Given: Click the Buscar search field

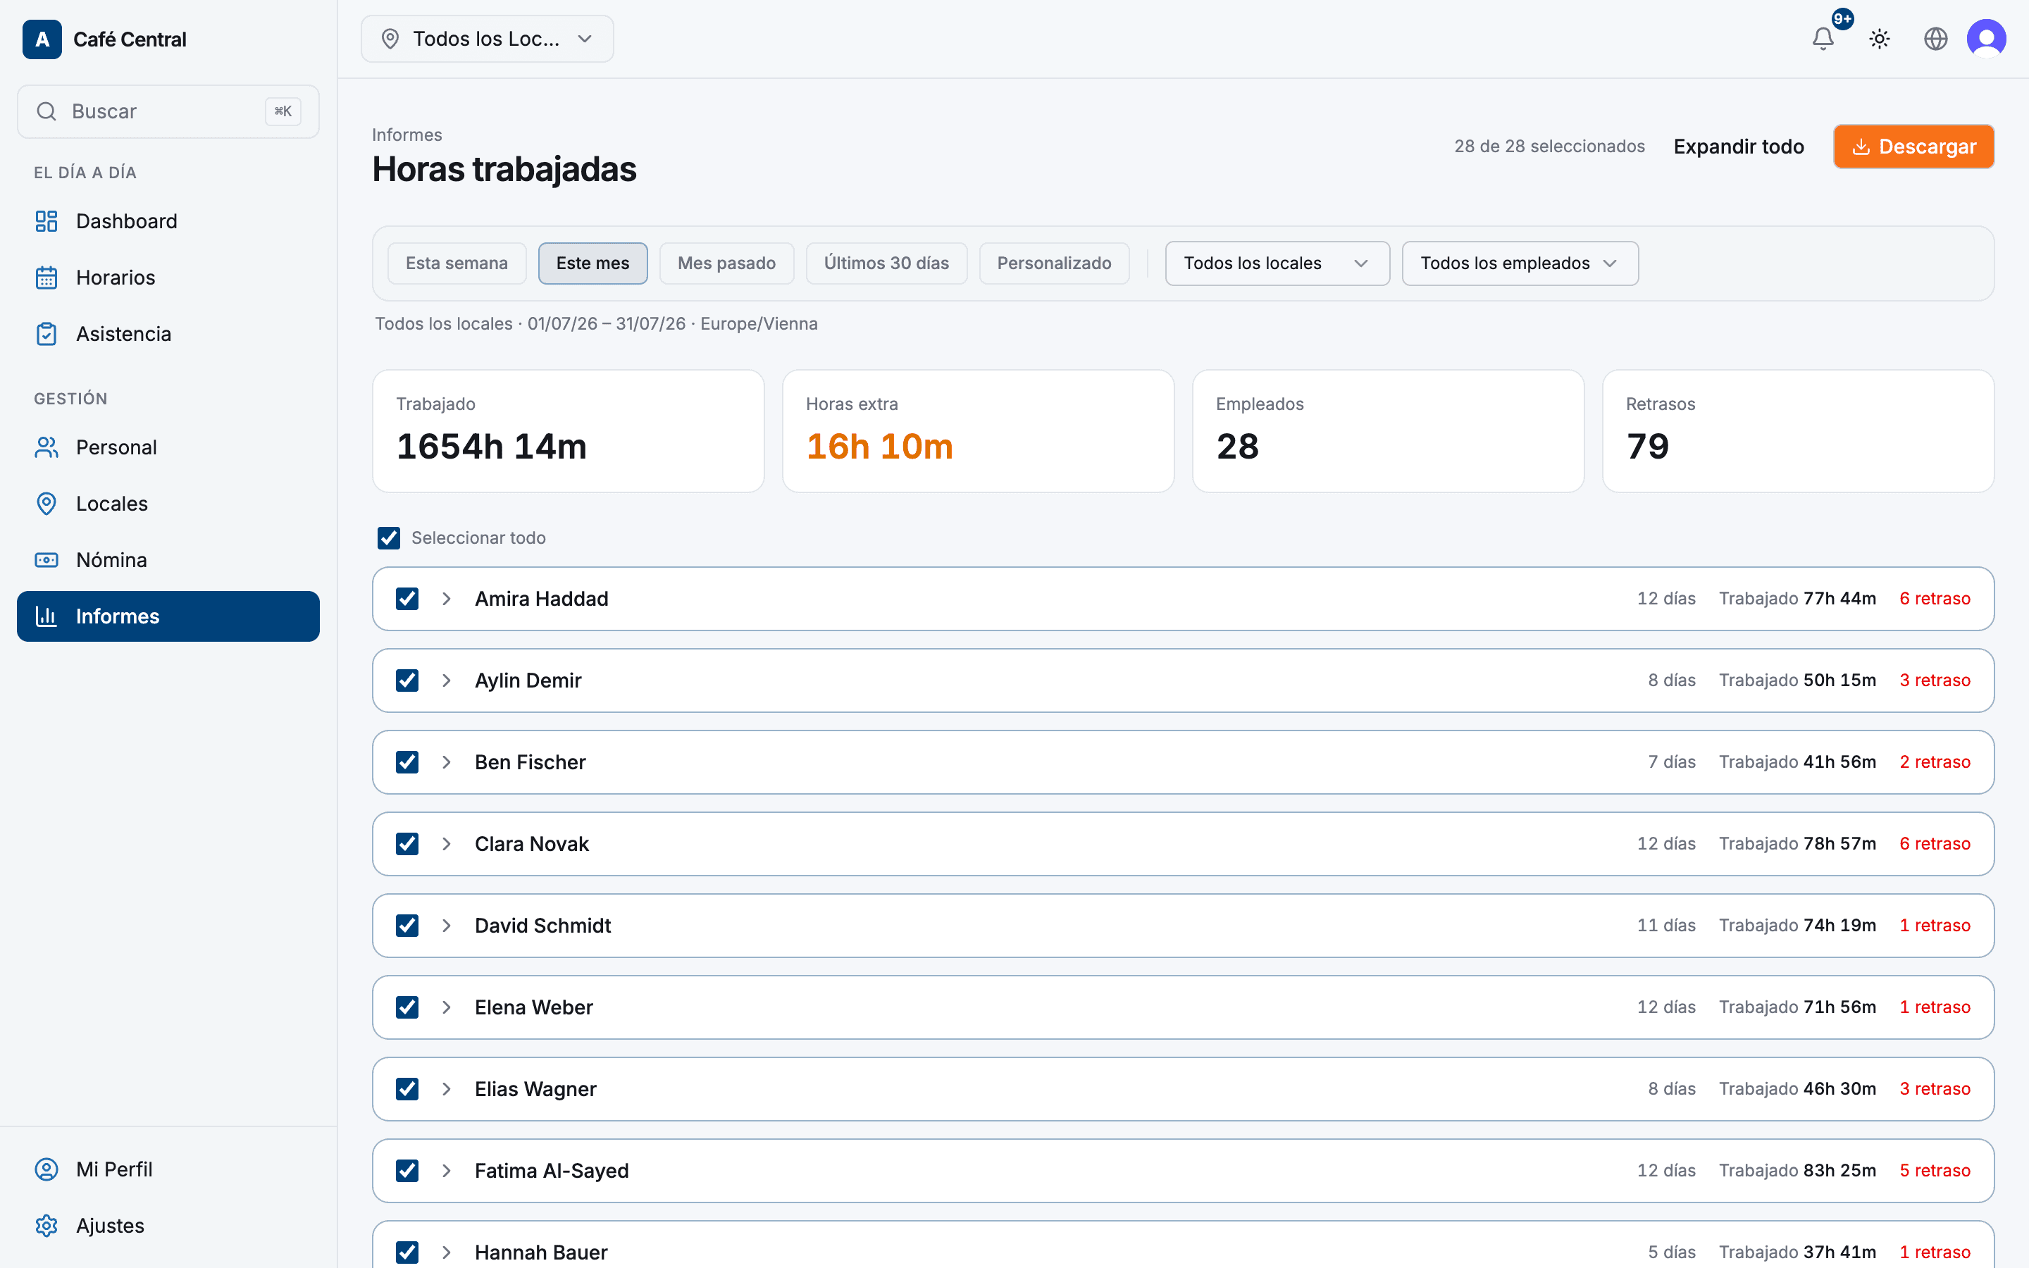Looking at the screenshot, I should [x=168, y=111].
